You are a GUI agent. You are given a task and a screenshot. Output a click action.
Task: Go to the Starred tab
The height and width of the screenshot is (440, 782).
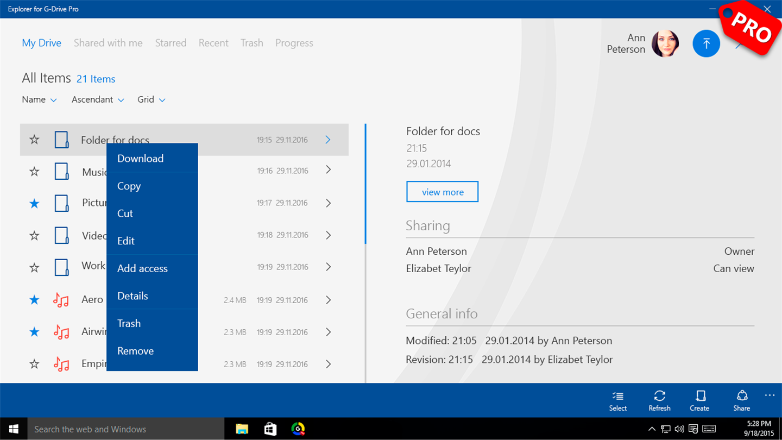[171, 43]
